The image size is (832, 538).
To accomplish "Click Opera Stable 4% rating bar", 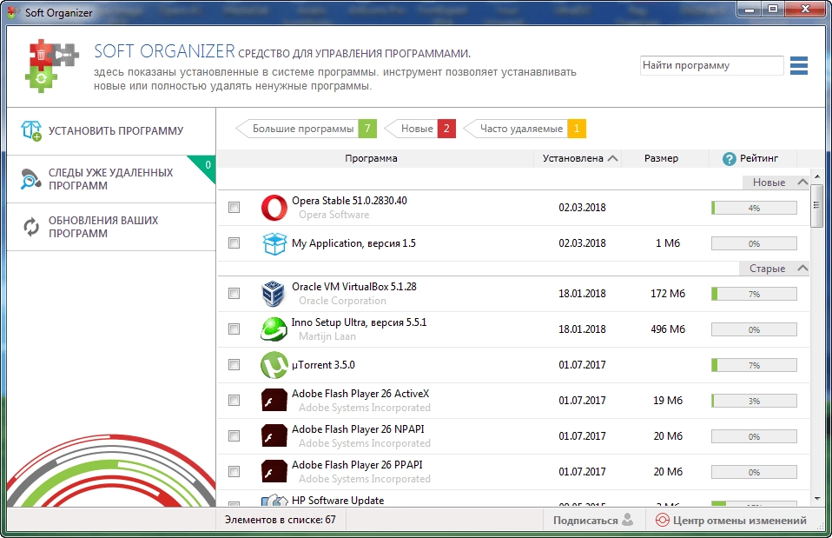I will coord(754,208).
